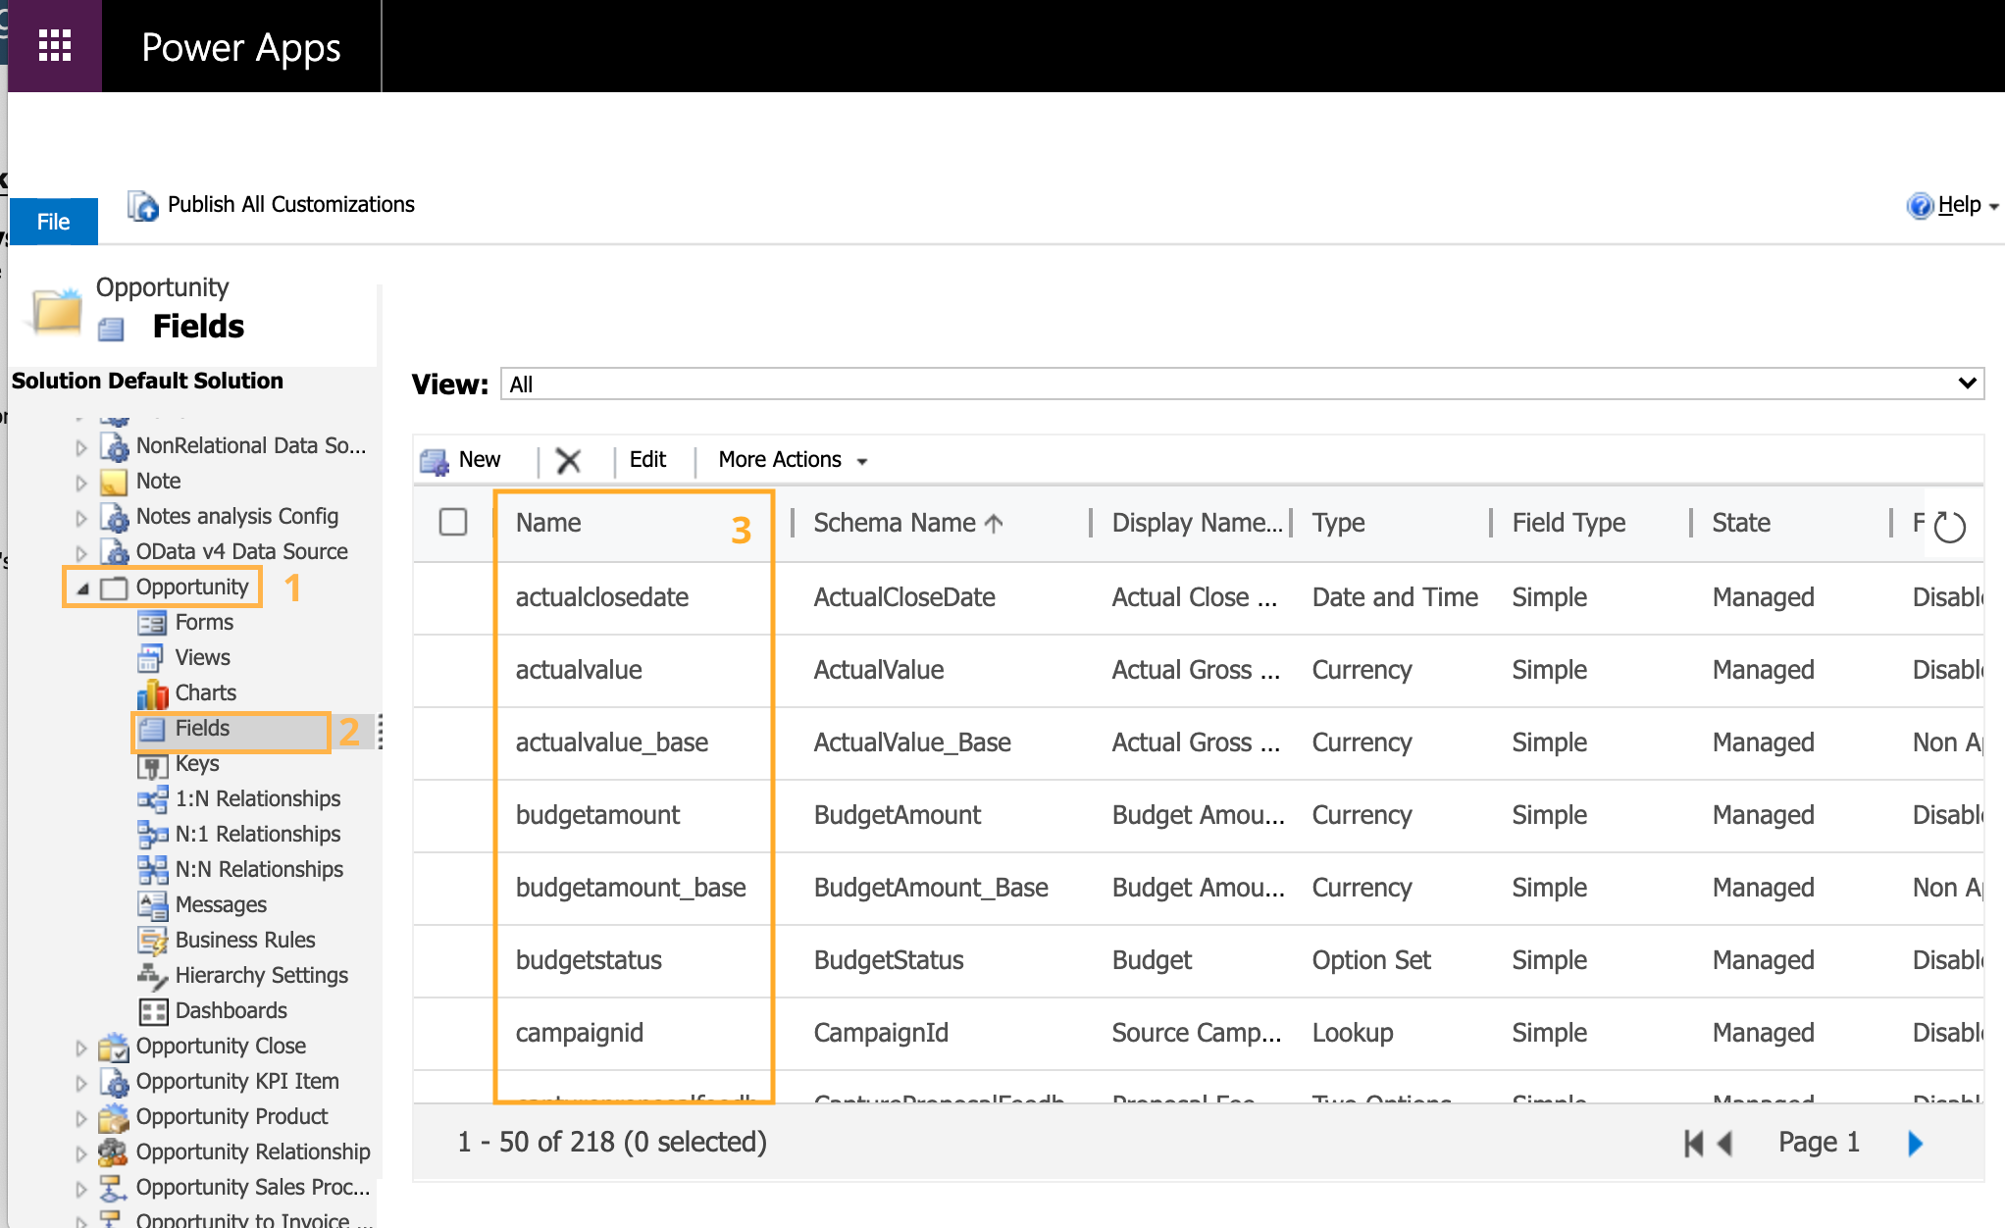2005x1228 pixels.
Task: Select Business Rules in the tree
Action: coord(244,940)
